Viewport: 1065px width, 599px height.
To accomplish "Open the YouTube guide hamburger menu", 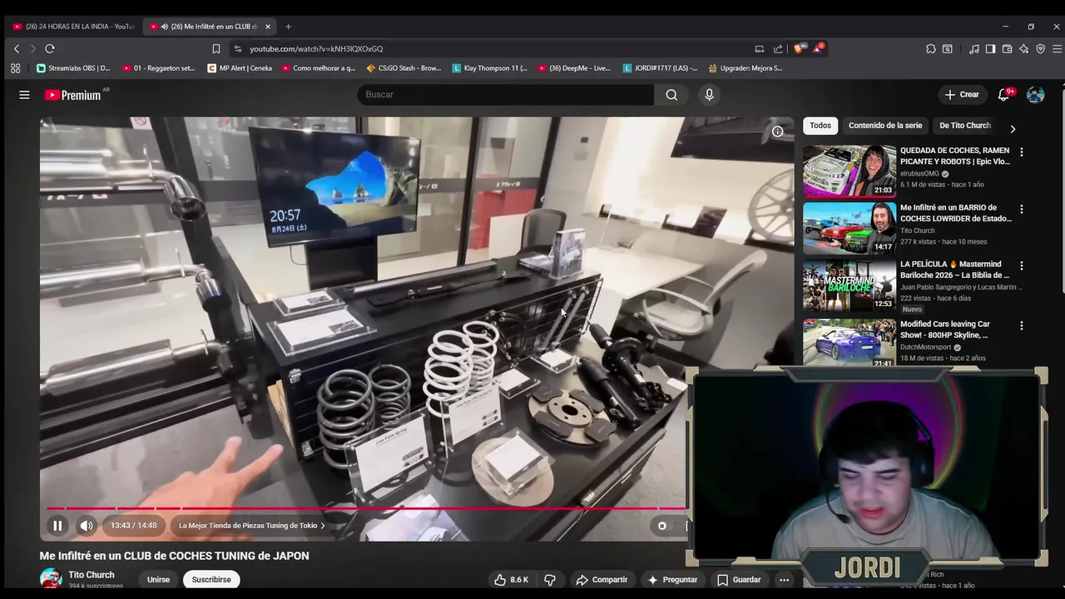I will pyautogui.click(x=24, y=95).
